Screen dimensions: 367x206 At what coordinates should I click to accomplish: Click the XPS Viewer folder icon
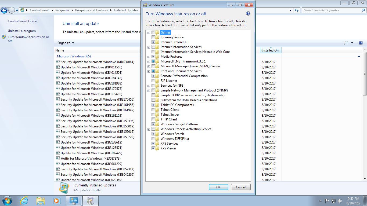pyautogui.click(x=157, y=148)
